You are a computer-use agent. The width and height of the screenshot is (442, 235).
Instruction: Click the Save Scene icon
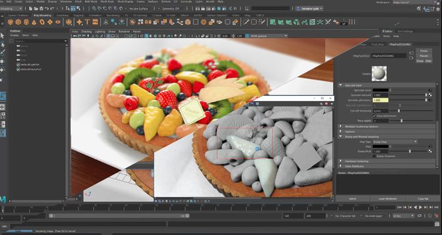(x=41, y=8)
